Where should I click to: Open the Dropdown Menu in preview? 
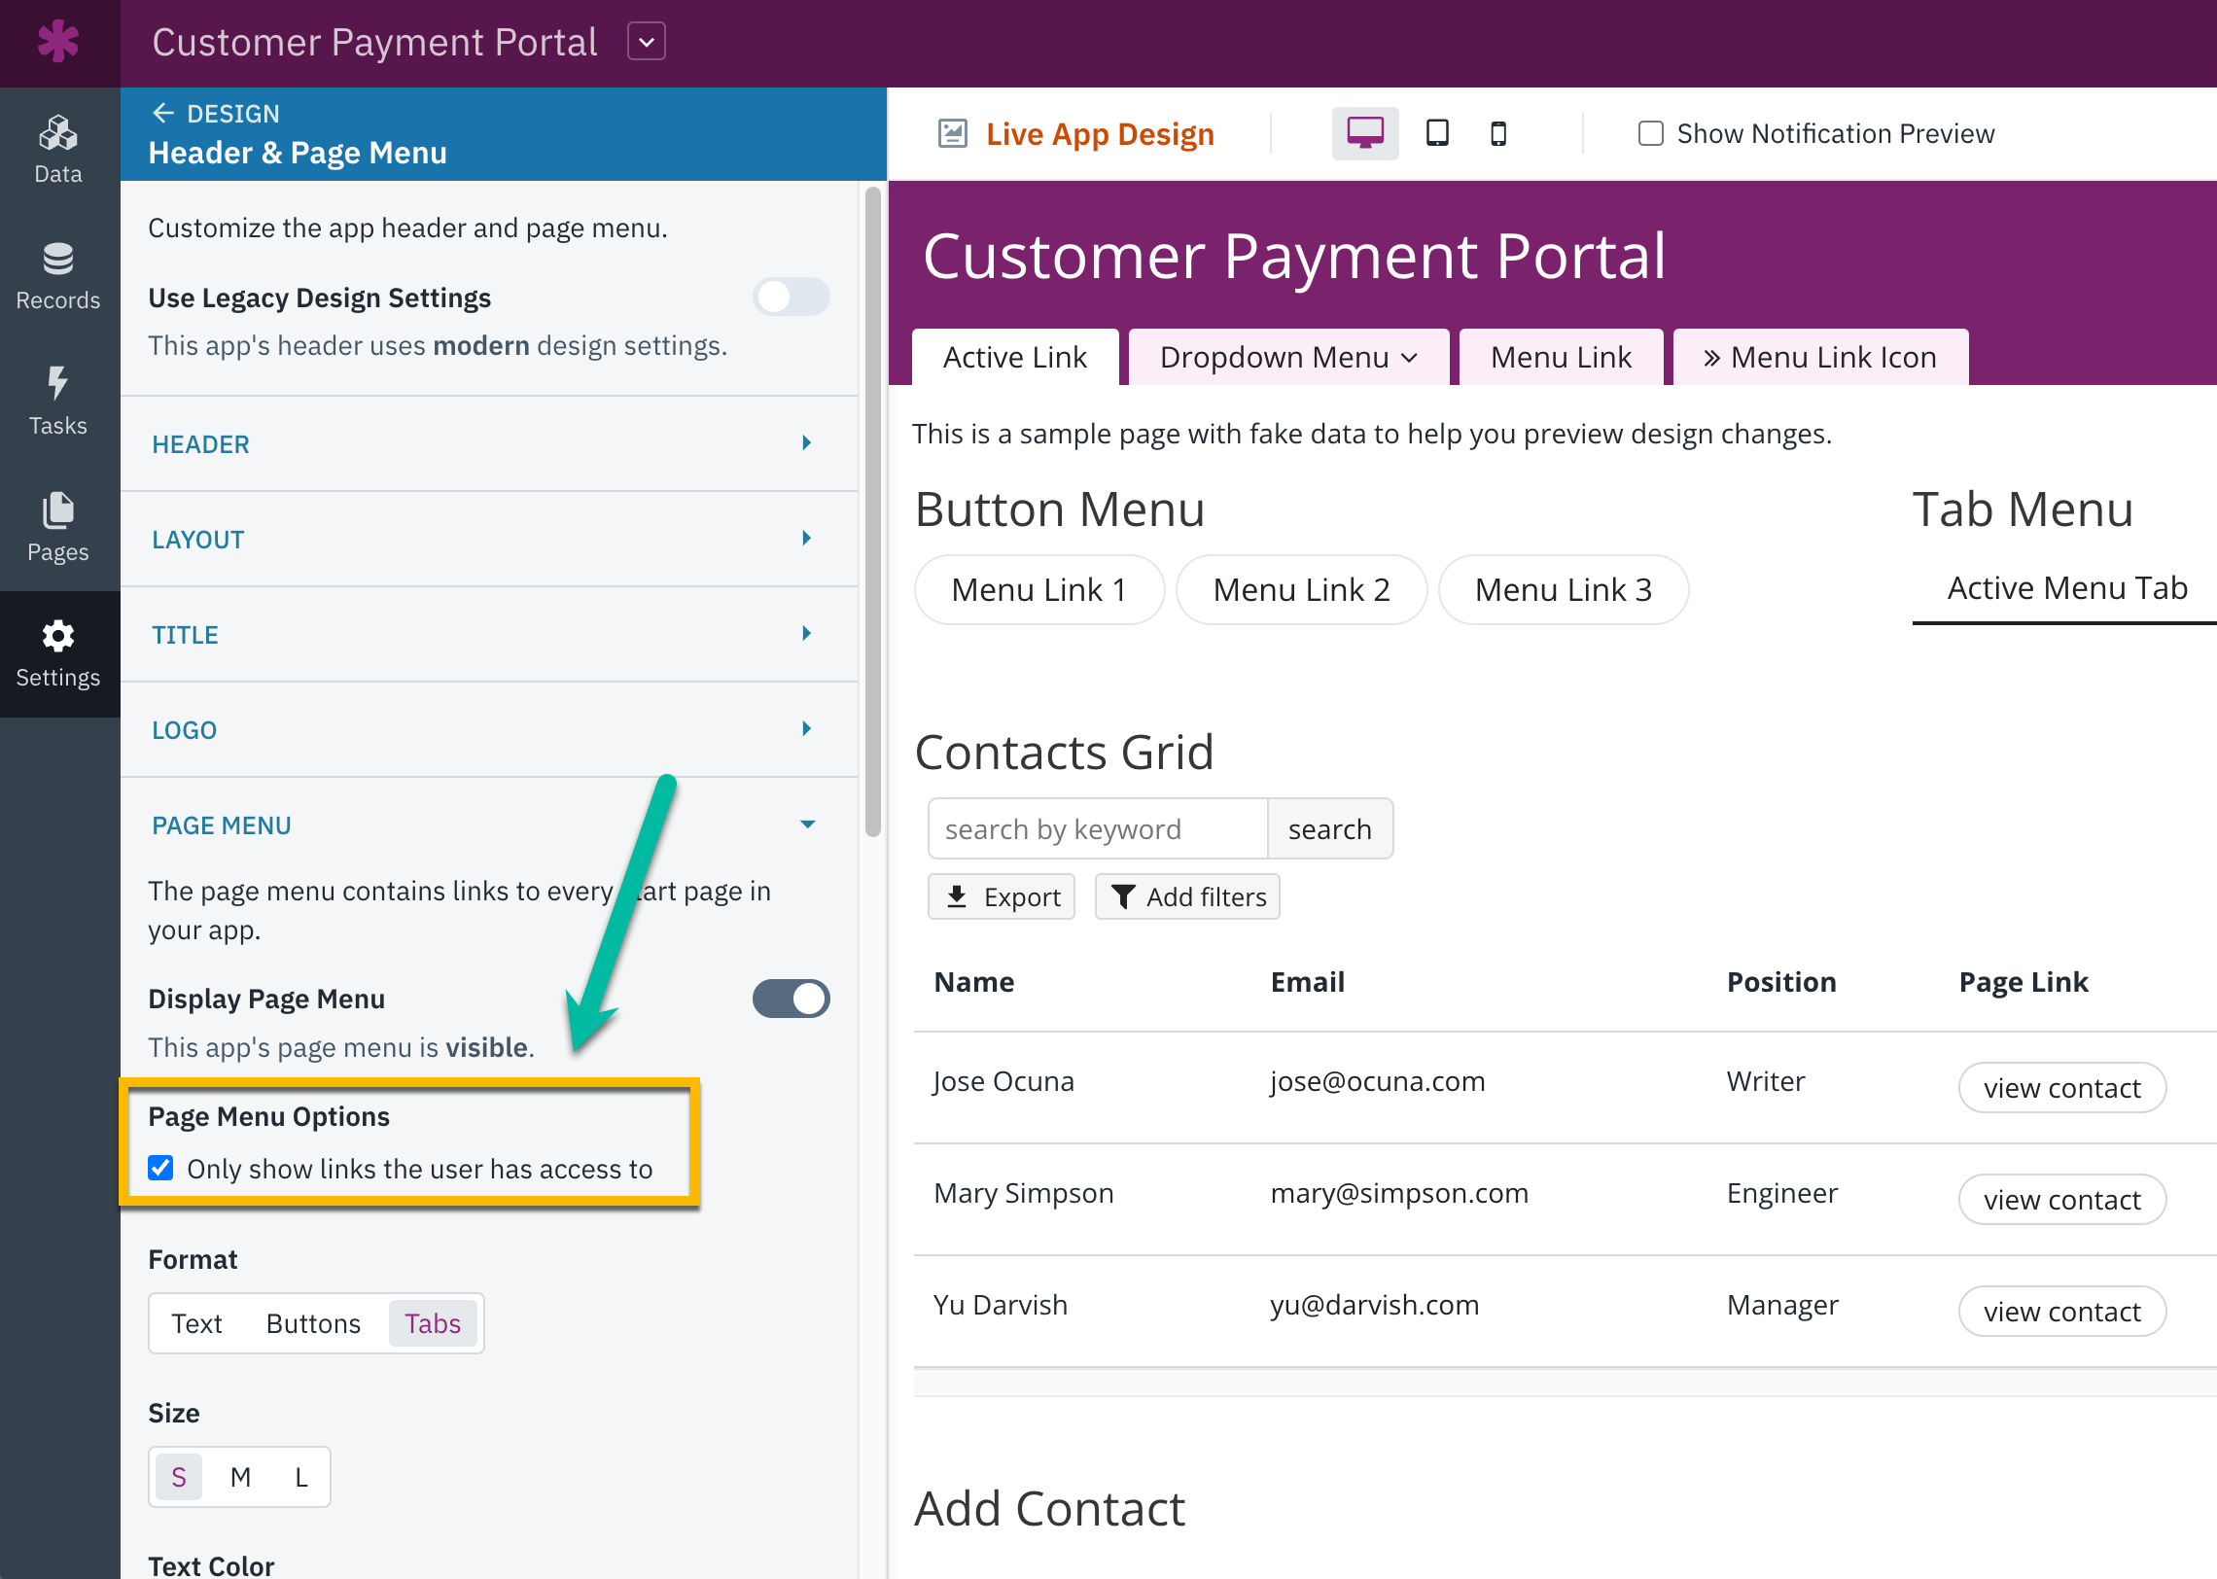point(1288,357)
